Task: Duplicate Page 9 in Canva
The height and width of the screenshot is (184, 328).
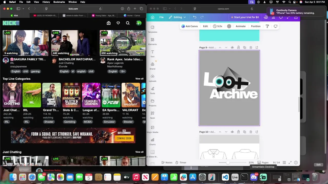Action: (x=244, y=48)
